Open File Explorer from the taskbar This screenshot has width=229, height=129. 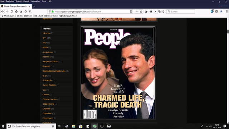74,126
